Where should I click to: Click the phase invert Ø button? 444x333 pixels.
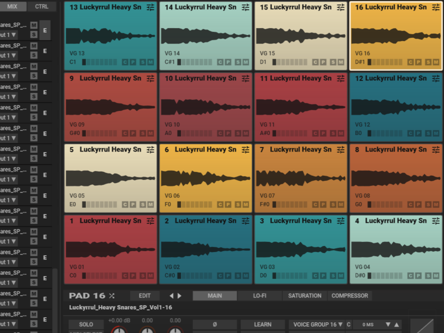click(215, 324)
